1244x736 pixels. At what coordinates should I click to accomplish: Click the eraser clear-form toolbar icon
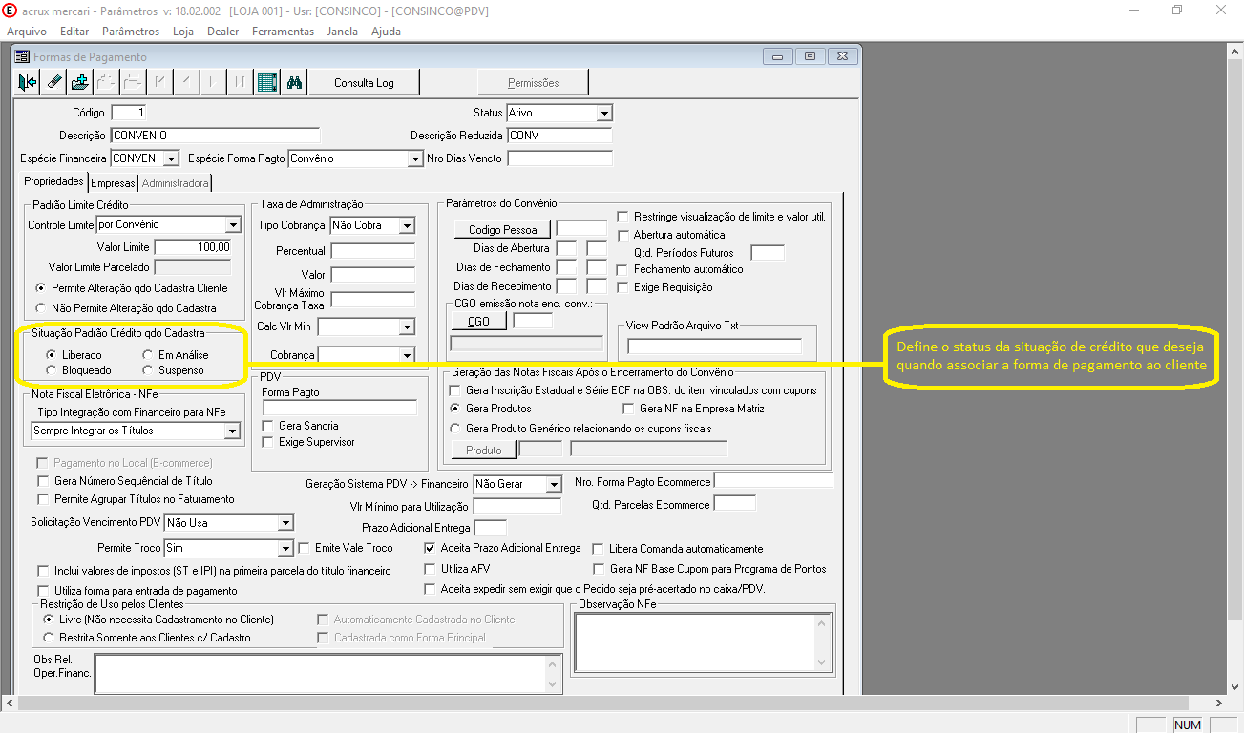click(x=54, y=82)
